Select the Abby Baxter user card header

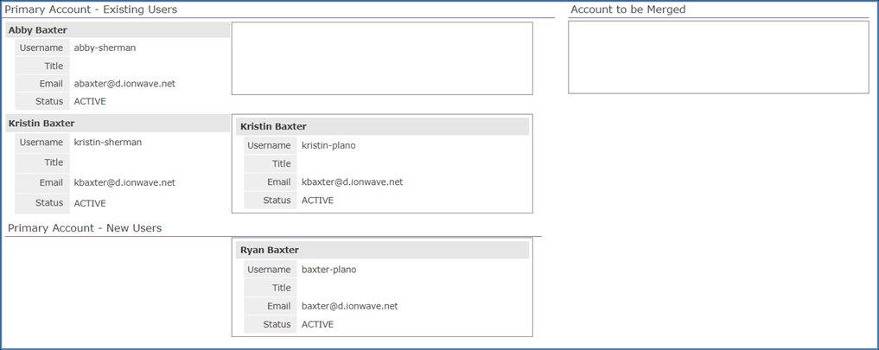(x=118, y=30)
